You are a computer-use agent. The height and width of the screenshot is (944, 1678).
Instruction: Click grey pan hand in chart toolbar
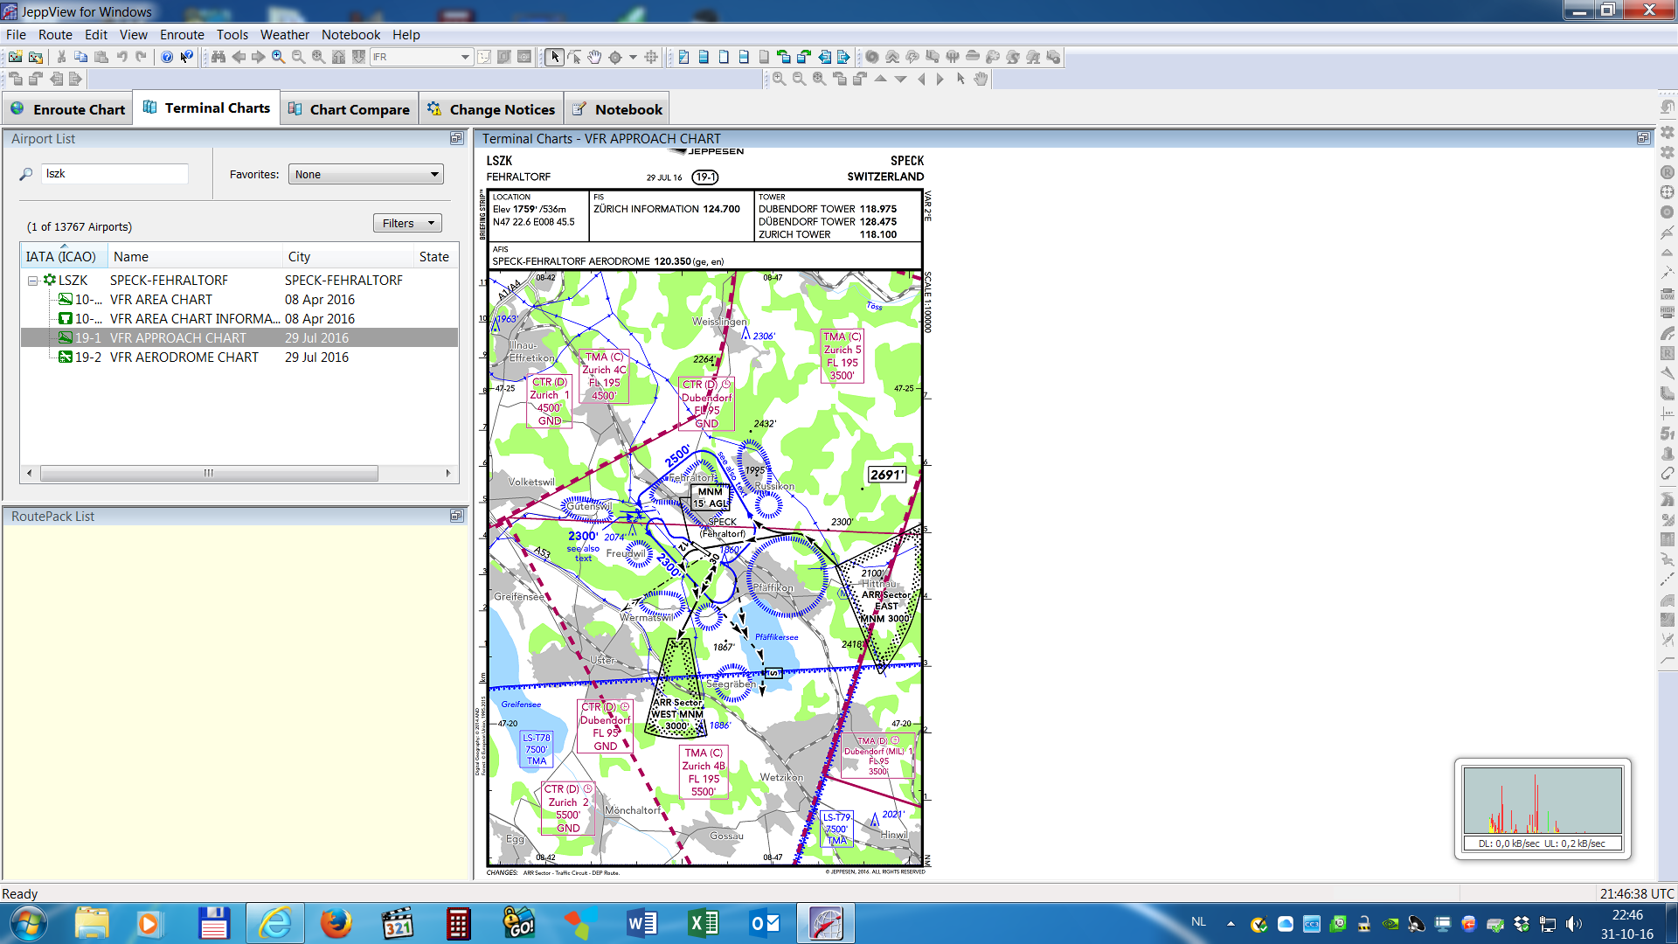981,79
